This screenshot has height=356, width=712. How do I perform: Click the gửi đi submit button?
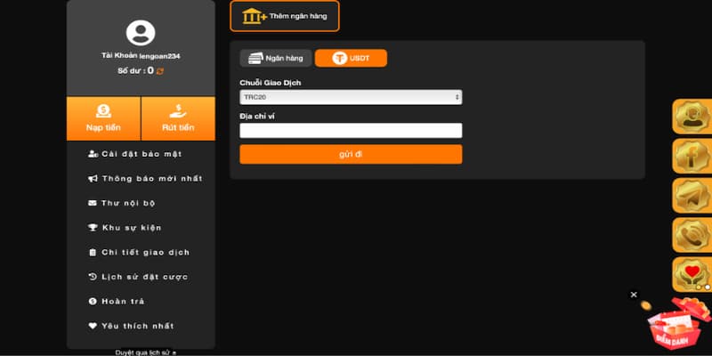(351, 154)
